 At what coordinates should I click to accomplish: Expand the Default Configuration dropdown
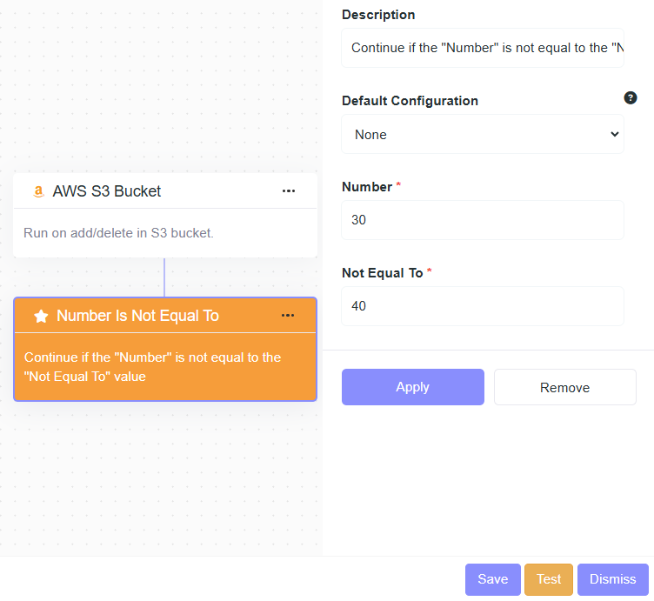(x=483, y=135)
